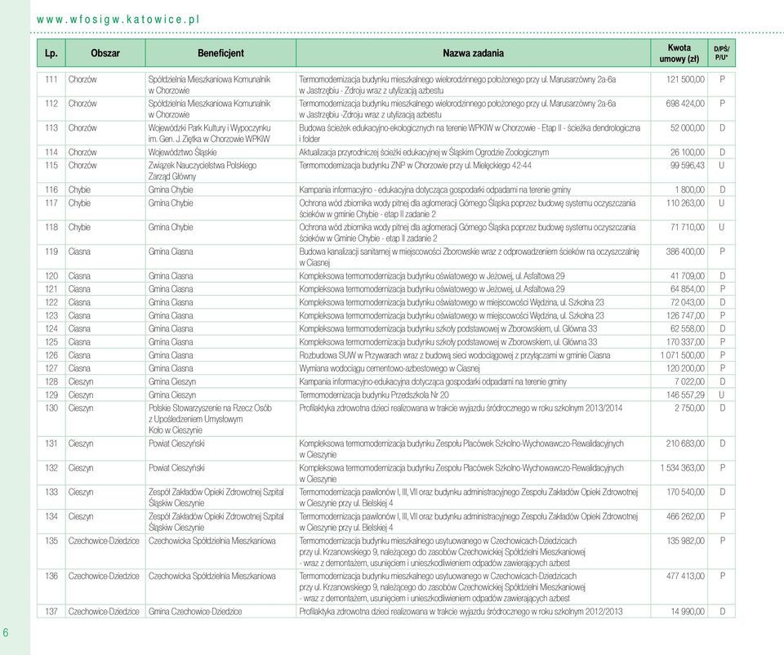Select the Kwota umowy (zł) column header
Viewport: 784px width, 655px height.
(x=679, y=53)
